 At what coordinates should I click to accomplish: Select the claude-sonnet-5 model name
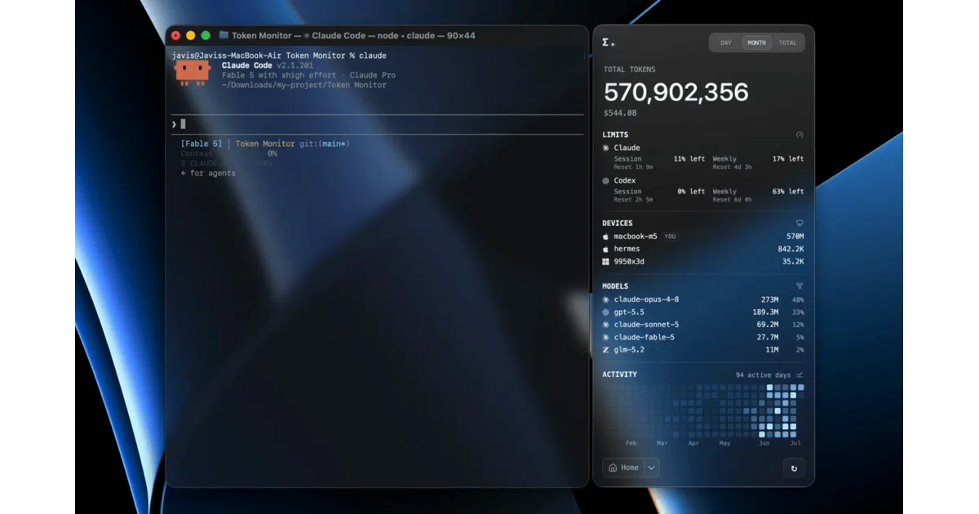coord(646,325)
